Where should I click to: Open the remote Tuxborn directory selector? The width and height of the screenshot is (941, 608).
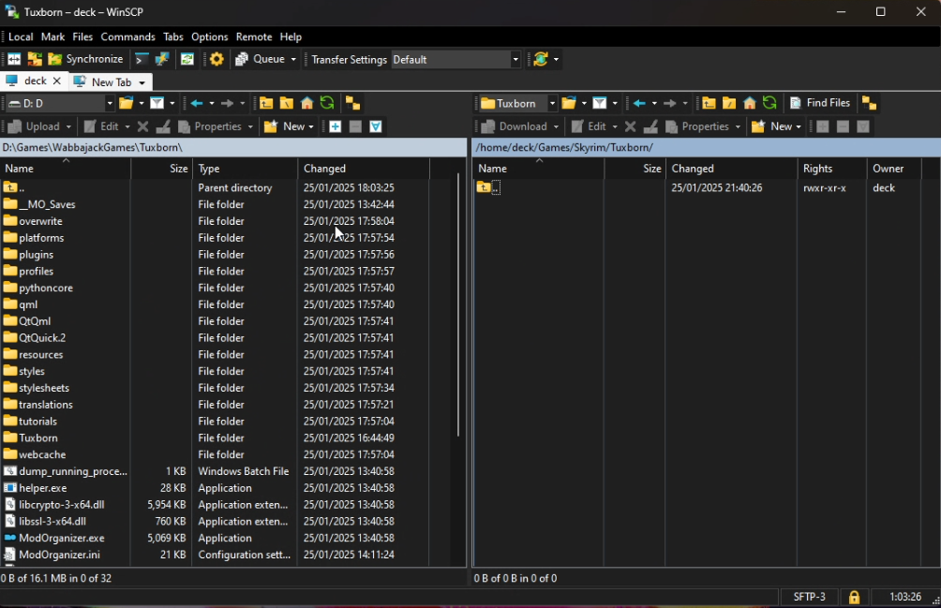point(518,103)
